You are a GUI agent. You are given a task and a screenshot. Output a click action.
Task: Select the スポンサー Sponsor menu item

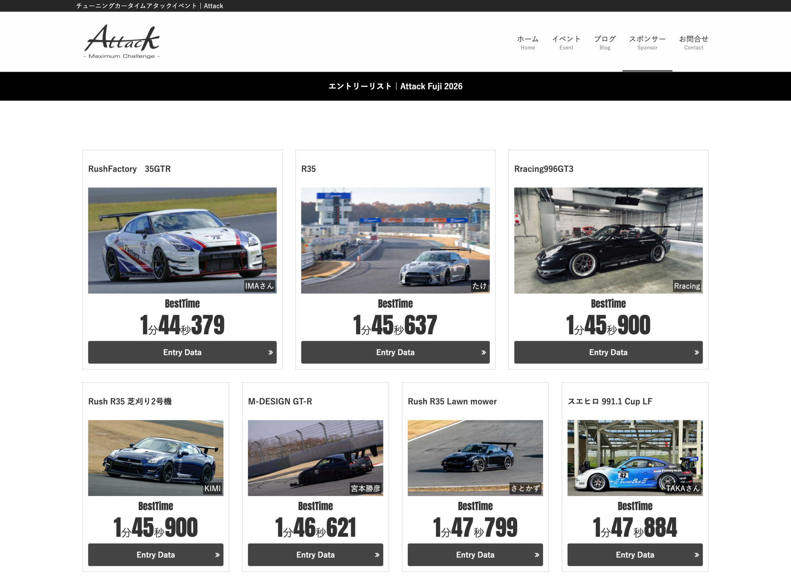tap(647, 42)
